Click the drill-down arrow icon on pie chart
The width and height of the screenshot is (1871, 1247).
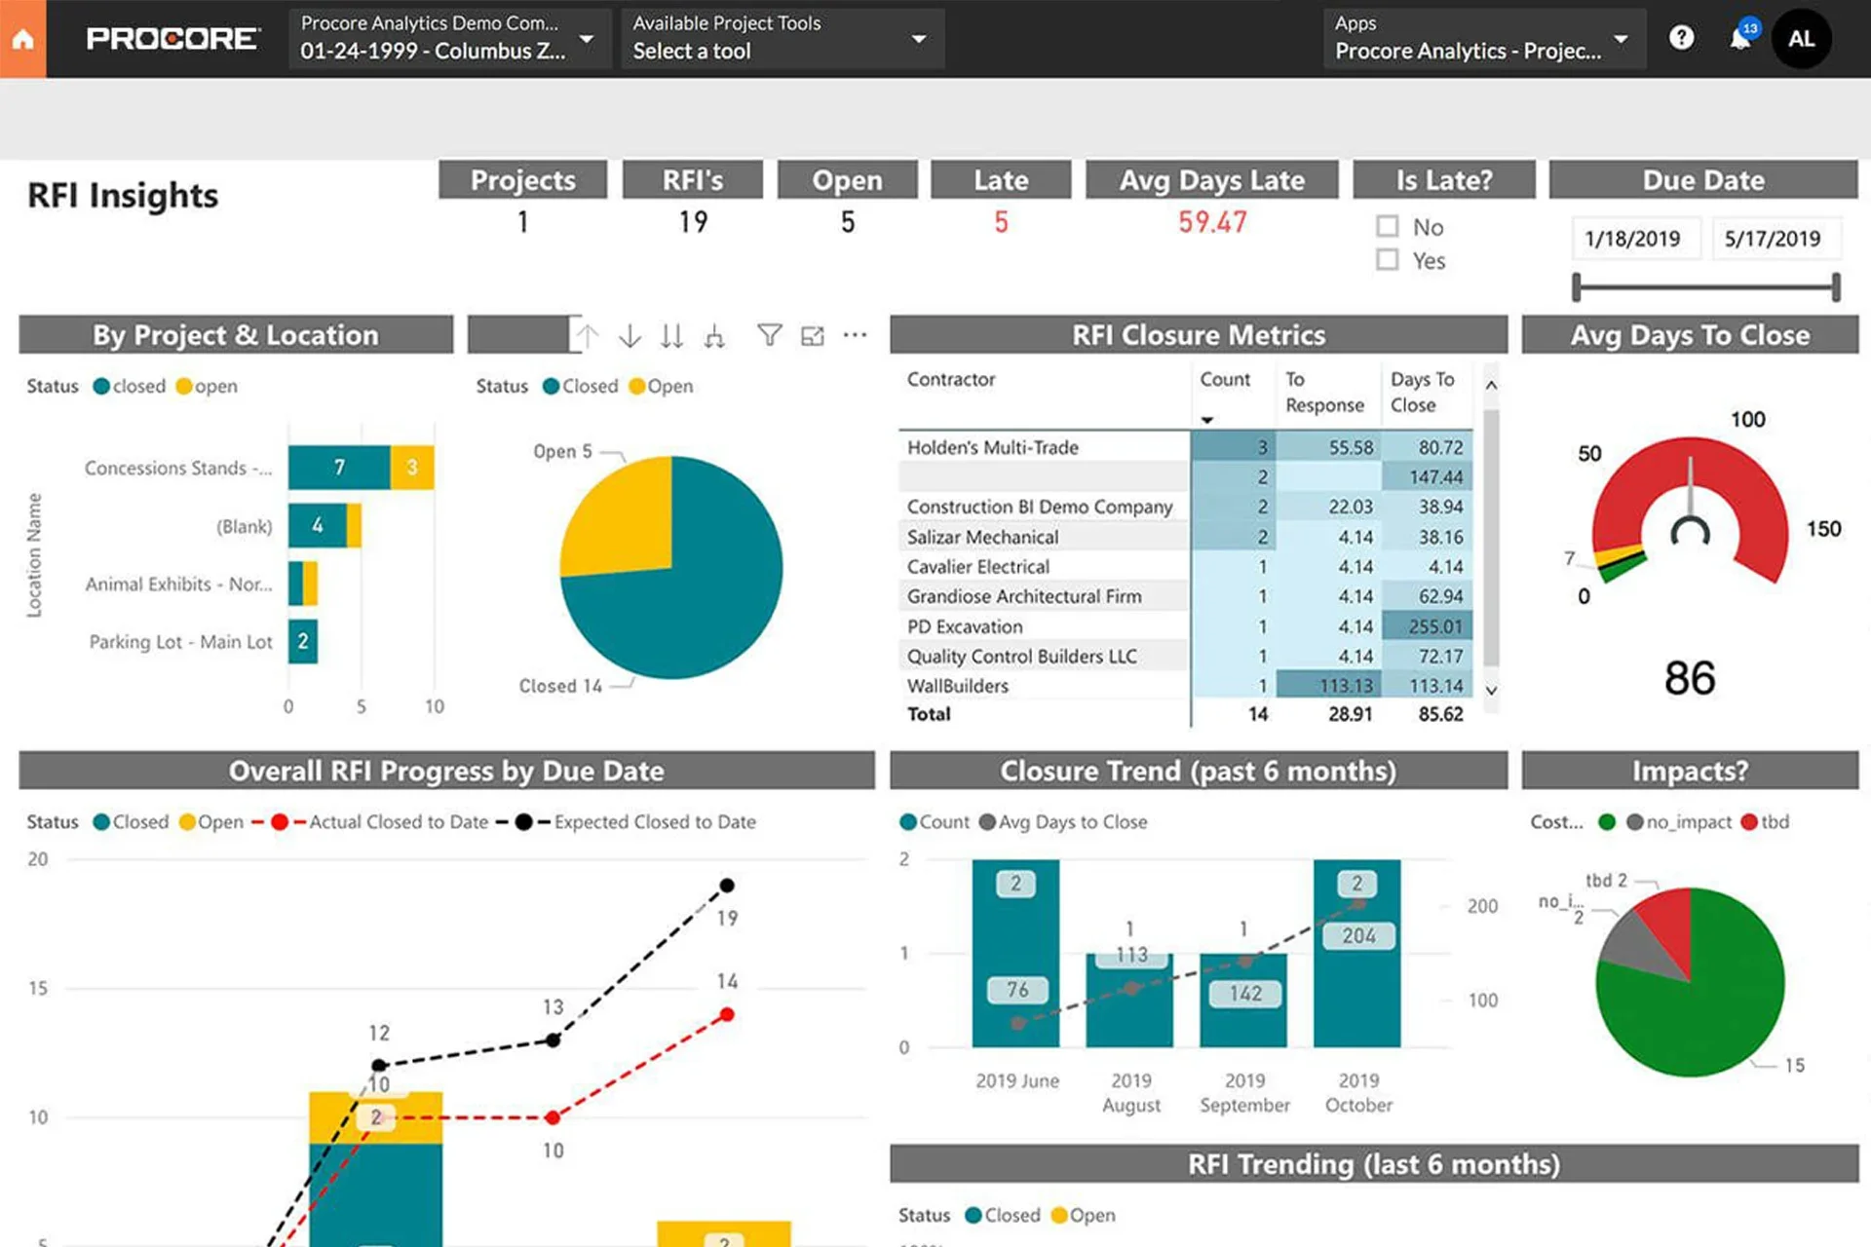(x=630, y=336)
